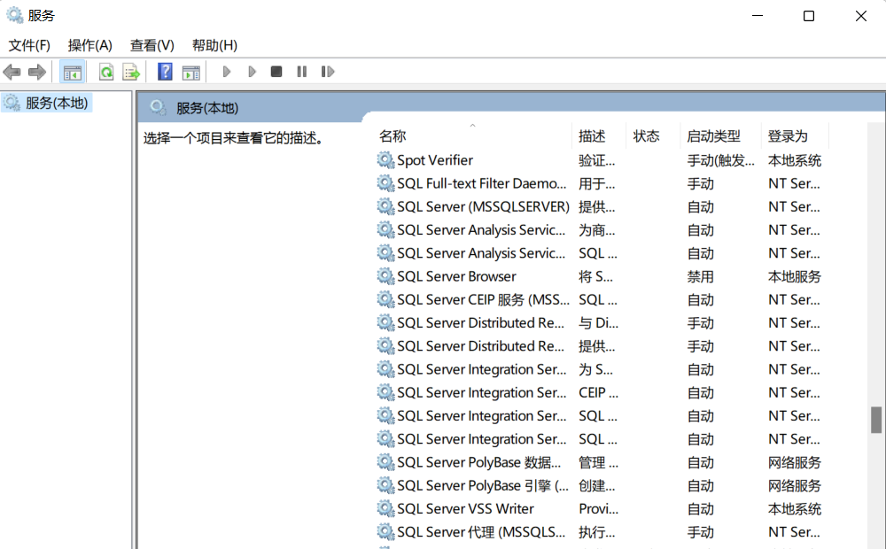
Task: Click the second play arrow toolbar icon
Action: click(252, 72)
